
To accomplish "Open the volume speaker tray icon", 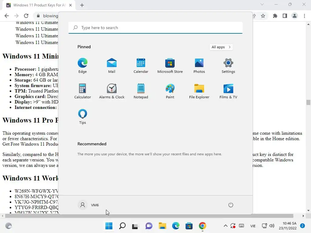I will 272,226.
